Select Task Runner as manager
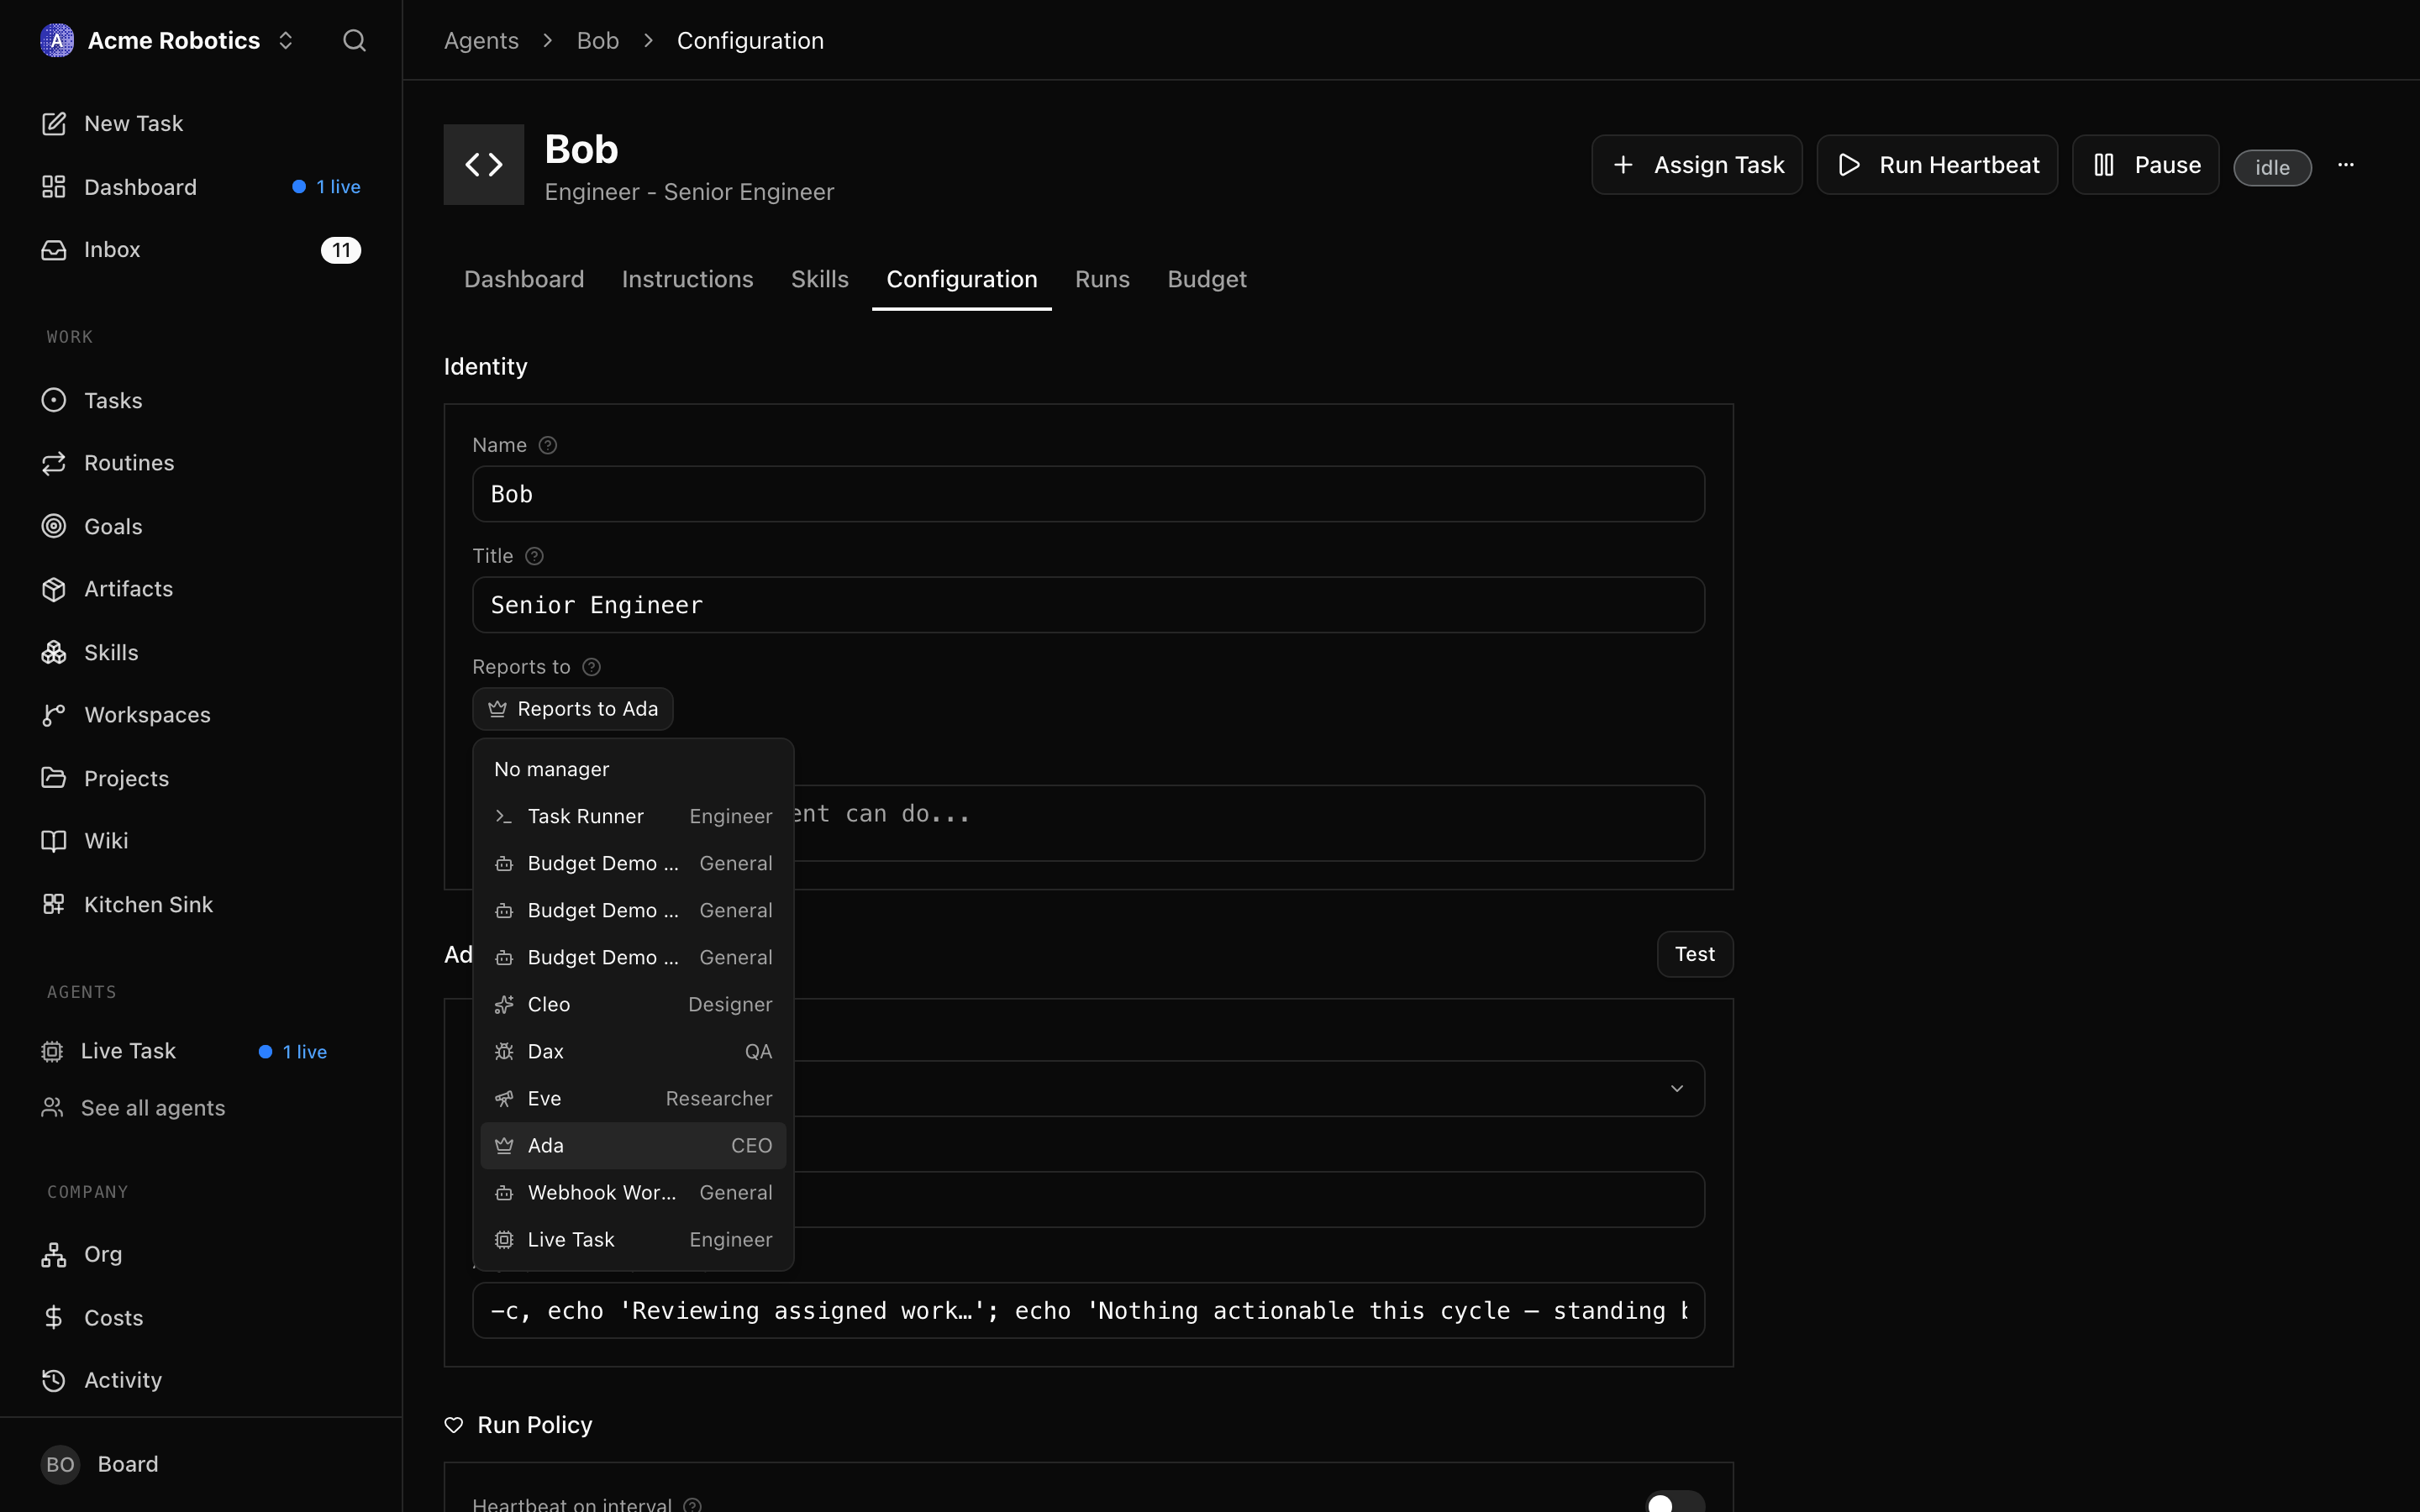This screenshot has height=1512, width=2420. pyautogui.click(x=633, y=816)
